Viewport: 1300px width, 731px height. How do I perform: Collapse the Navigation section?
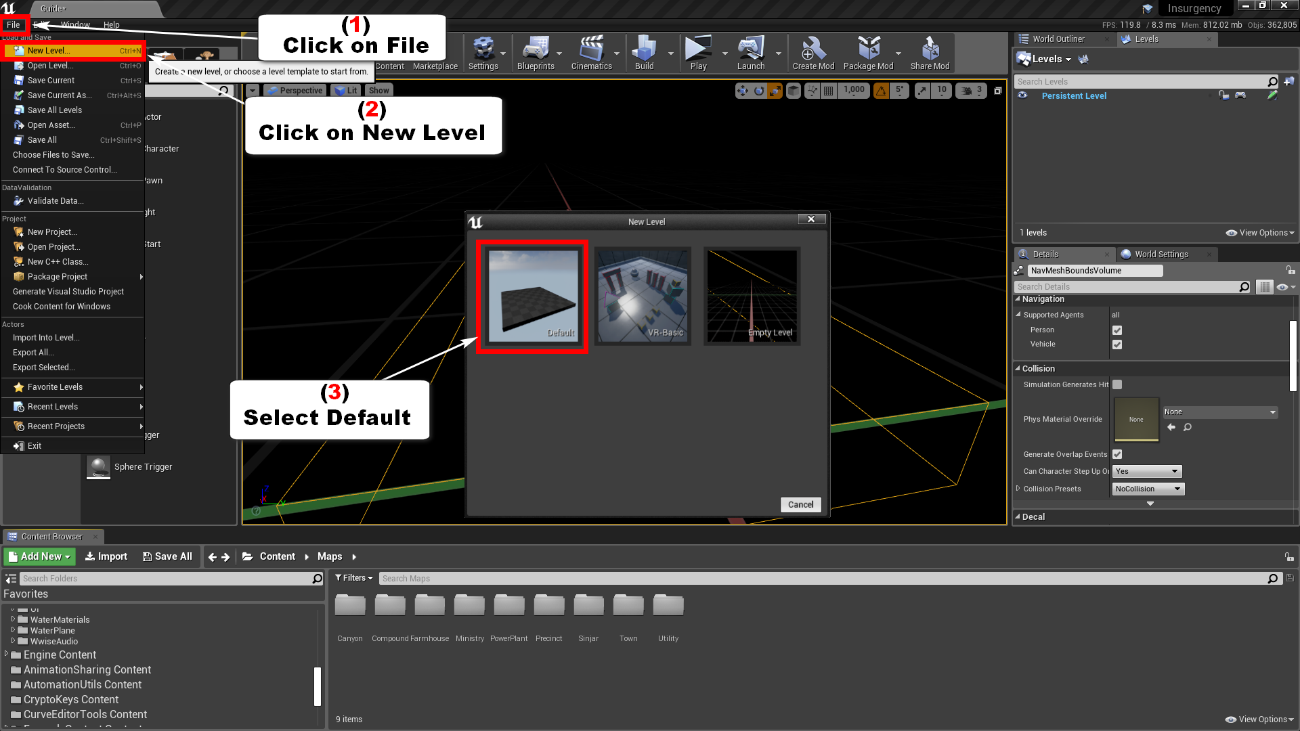[1018, 298]
